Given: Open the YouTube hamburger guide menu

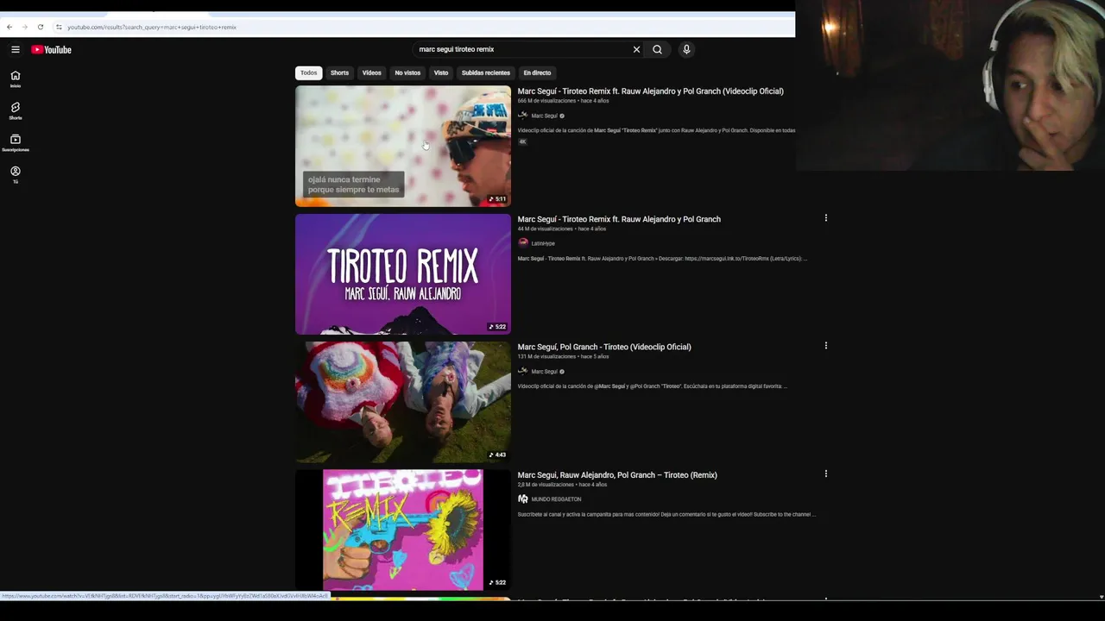Looking at the screenshot, I should [15, 49].
